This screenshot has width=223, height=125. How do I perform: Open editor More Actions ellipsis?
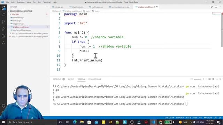click(x=220, y=7)
